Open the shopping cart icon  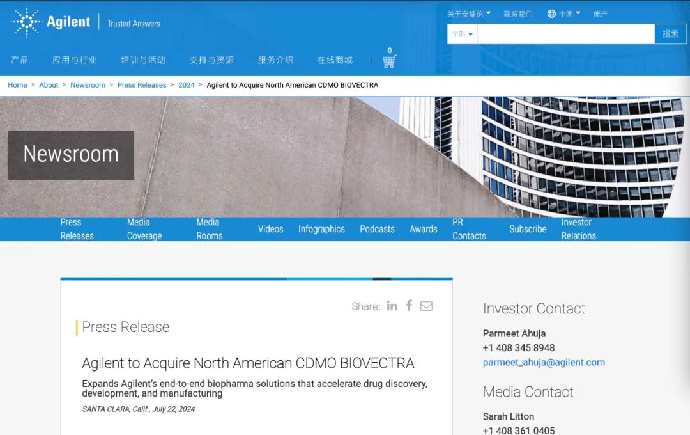(389, 61)
